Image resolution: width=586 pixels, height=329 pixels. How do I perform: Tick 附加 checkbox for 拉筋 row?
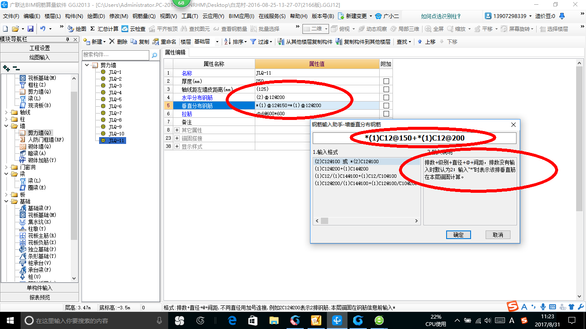[386, 114]
